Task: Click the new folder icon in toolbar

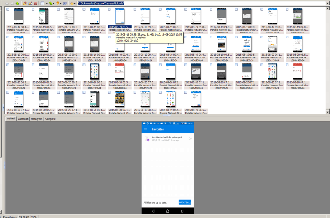Action: coord(24,3)
